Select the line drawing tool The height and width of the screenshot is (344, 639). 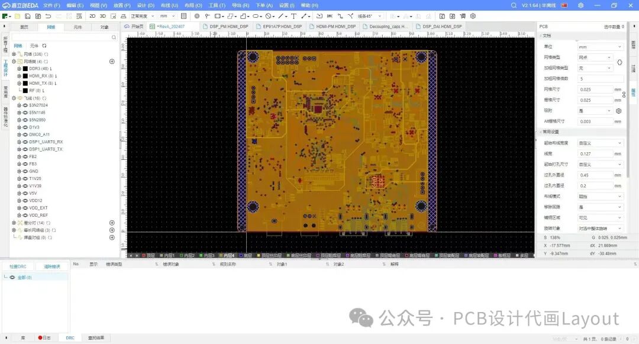click(x=281, y=17)
